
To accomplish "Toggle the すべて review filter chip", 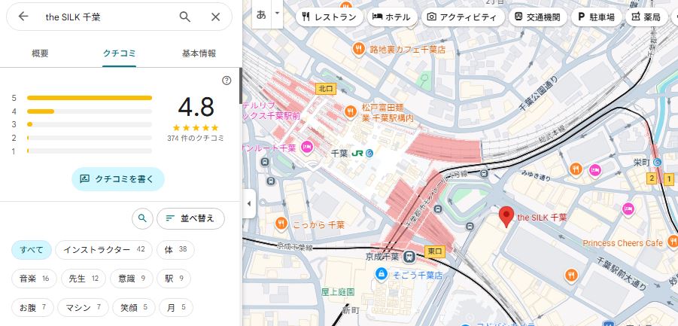I will [32, 250].
